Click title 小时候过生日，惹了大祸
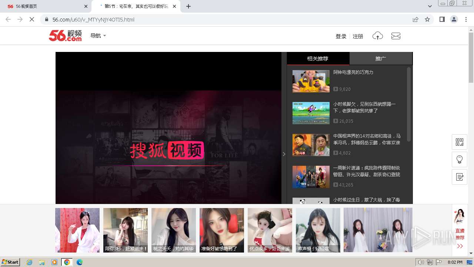The height and width of the screenshot is (267, 474). click(x=367, y=200)
